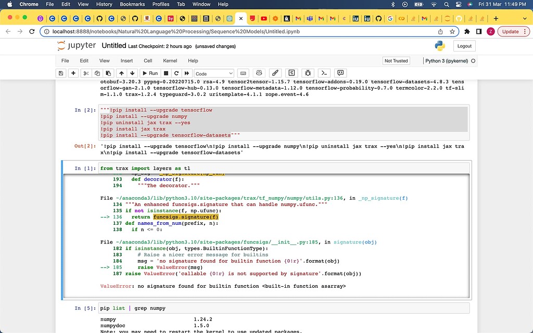Restart the kernel with circular arrow

[176, 73]
